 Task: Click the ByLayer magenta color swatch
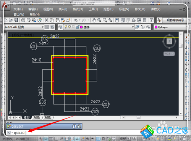pyautogui.click(x=156, y=27)
